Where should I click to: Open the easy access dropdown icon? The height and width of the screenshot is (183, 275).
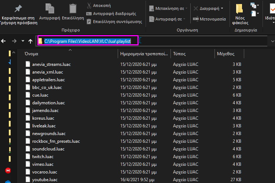[255, 14]
